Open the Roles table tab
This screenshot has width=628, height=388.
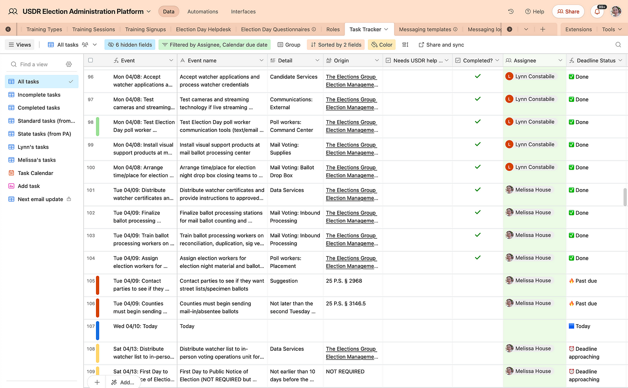(x=333, y=29)
